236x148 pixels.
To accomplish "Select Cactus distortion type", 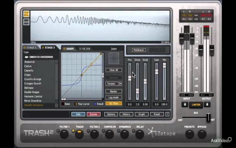I will tap(28, 66).
